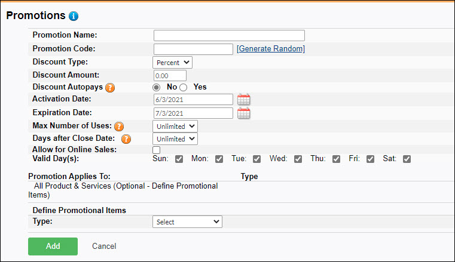Open Activation Date calendar picker

pyautogui.click(x=243, y=100)
